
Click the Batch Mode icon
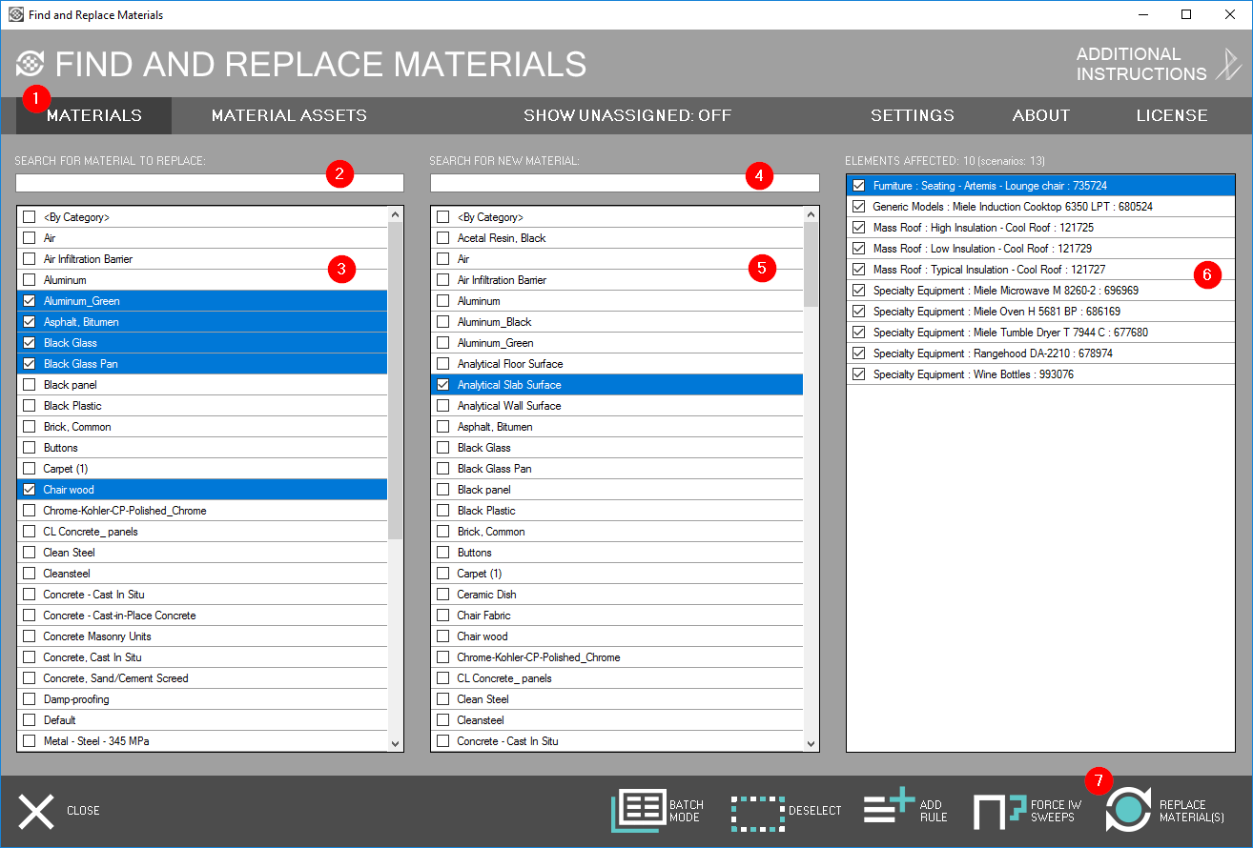pyautogui.click(x=638, y=811)
